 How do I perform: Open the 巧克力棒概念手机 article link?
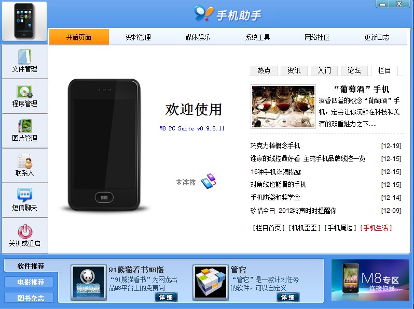tap(275, 145)
